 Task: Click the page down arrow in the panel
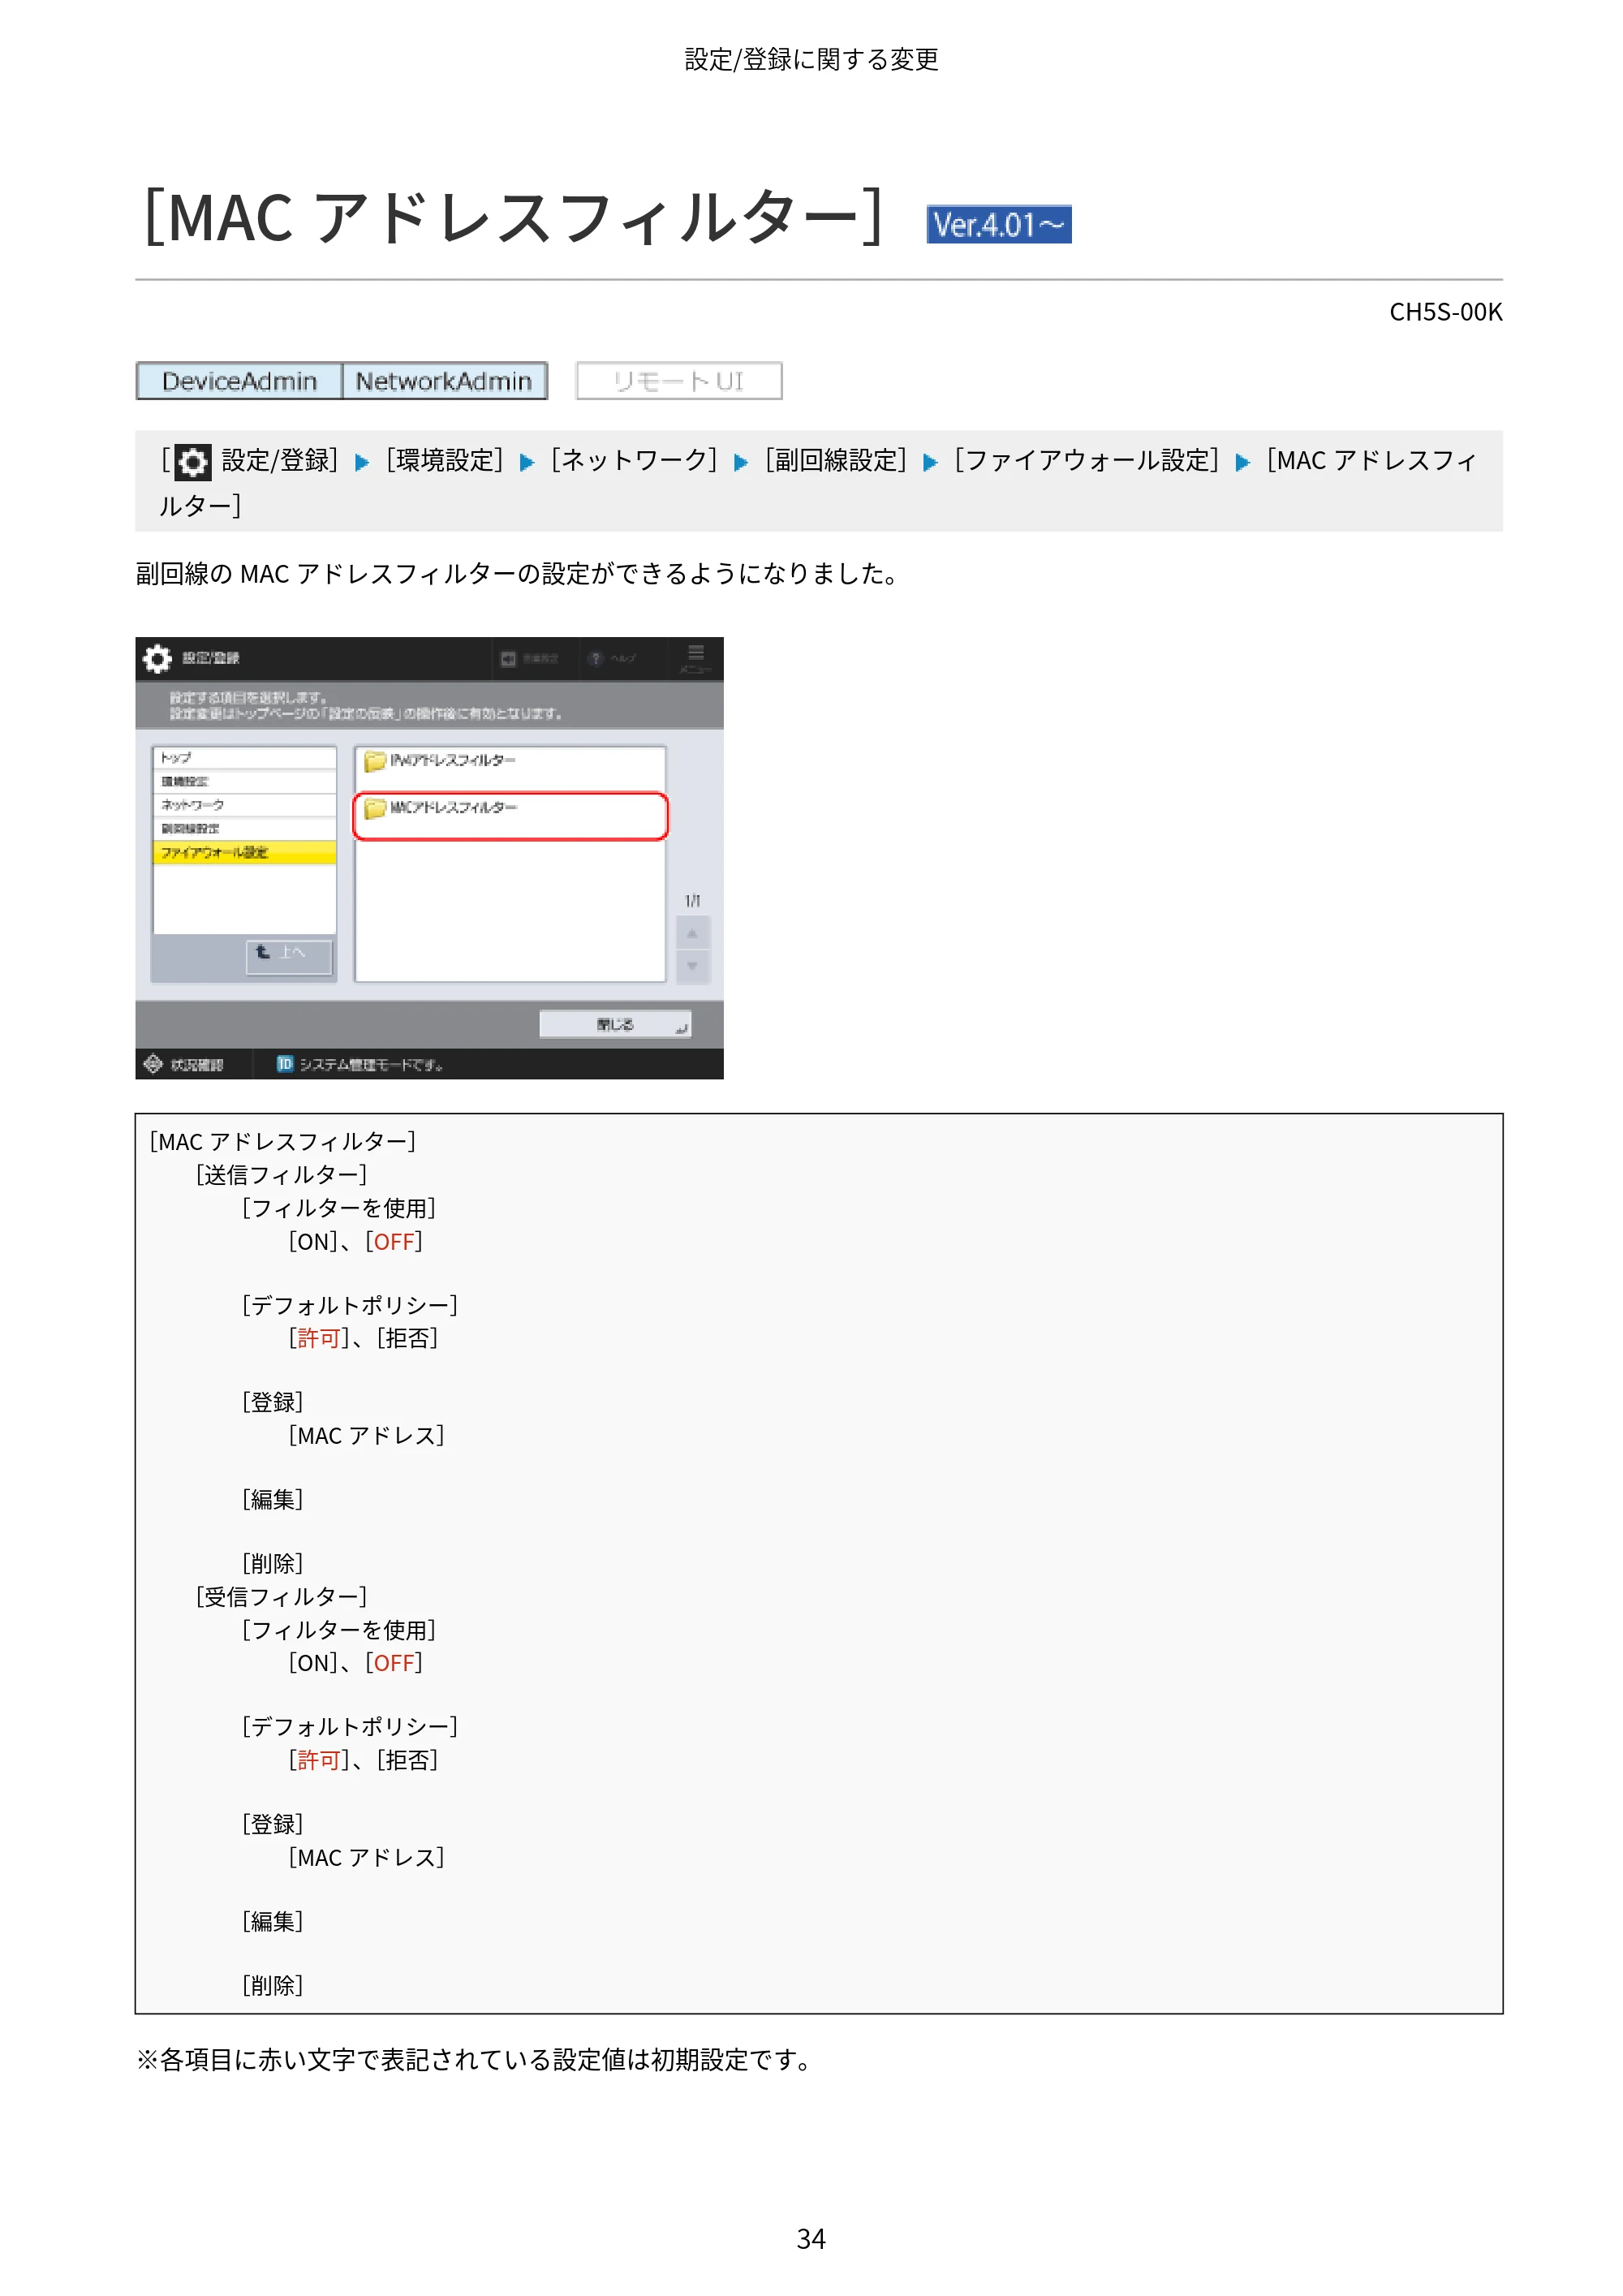tap(692, 967)
